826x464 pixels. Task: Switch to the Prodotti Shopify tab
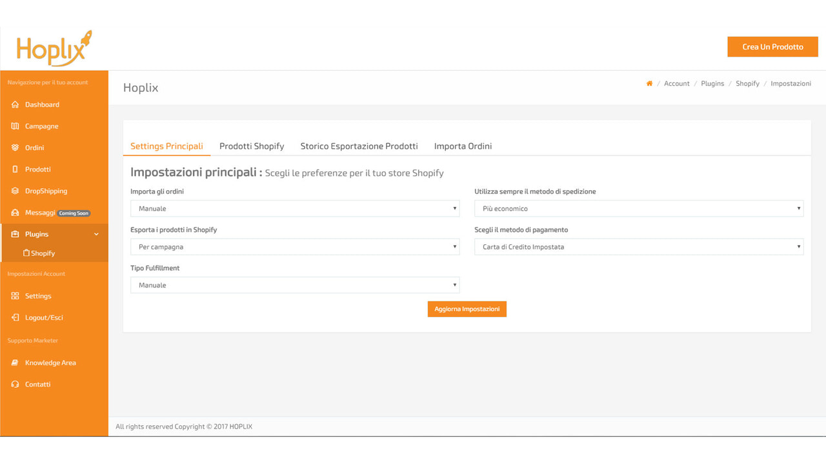click(252, 146)
